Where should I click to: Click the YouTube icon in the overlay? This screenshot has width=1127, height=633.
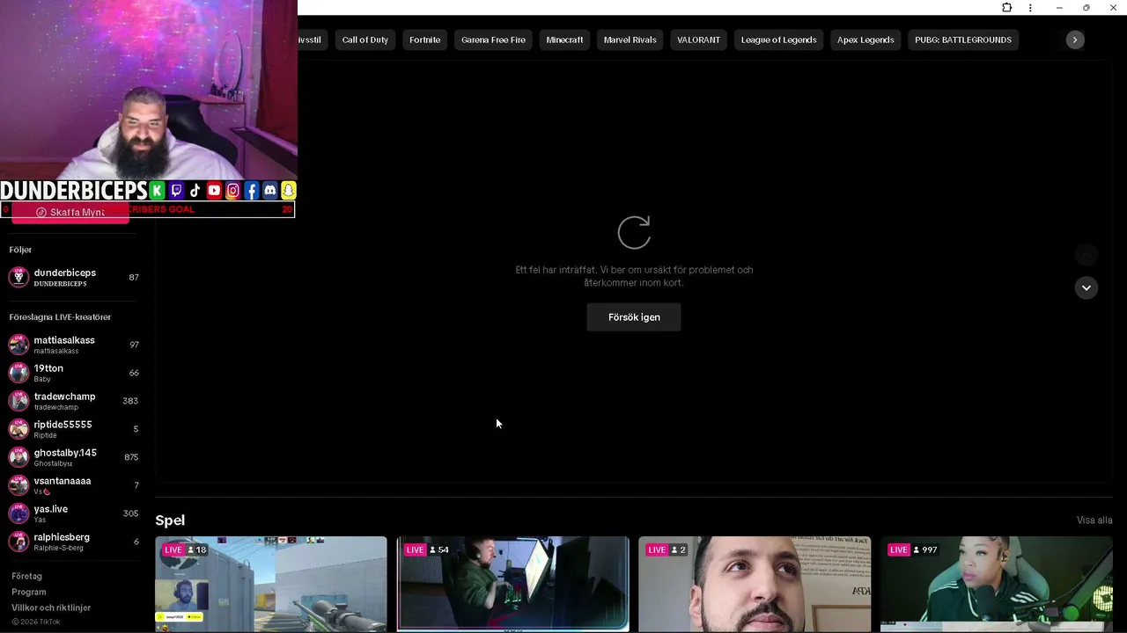point(214,191)
